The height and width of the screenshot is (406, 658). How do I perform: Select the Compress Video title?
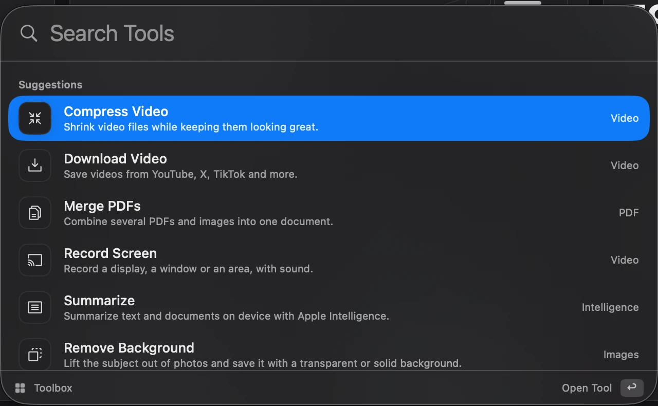116,112
